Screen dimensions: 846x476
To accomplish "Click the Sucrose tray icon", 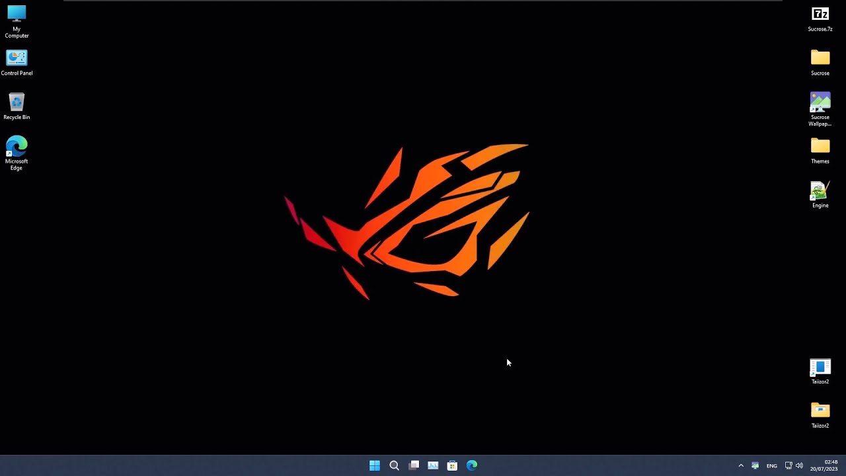I will [x=755, y=465].
